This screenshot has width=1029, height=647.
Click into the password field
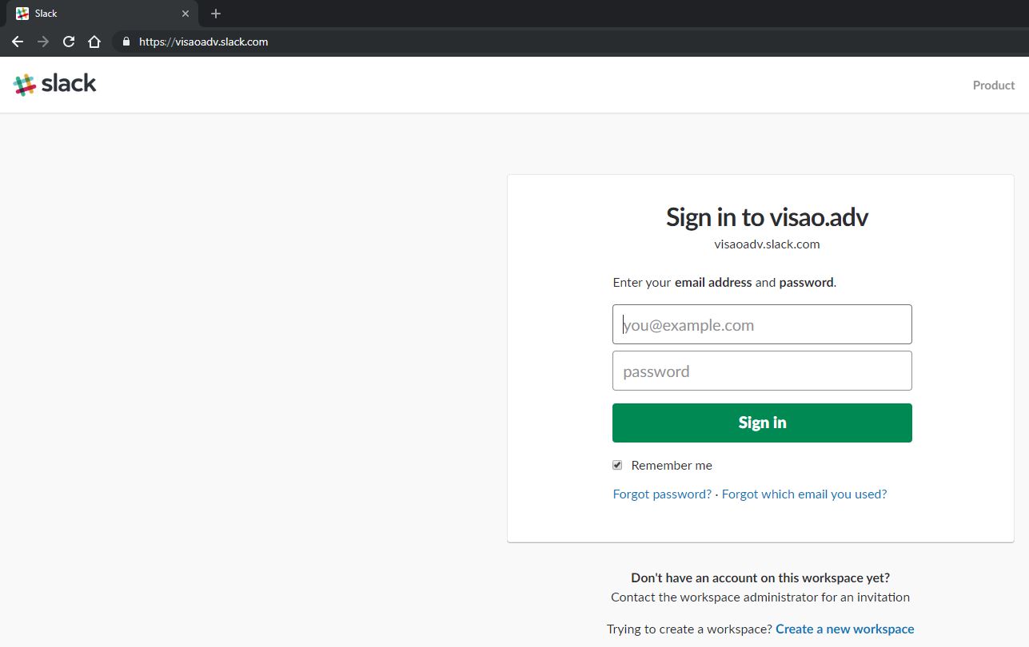point(762,371)
